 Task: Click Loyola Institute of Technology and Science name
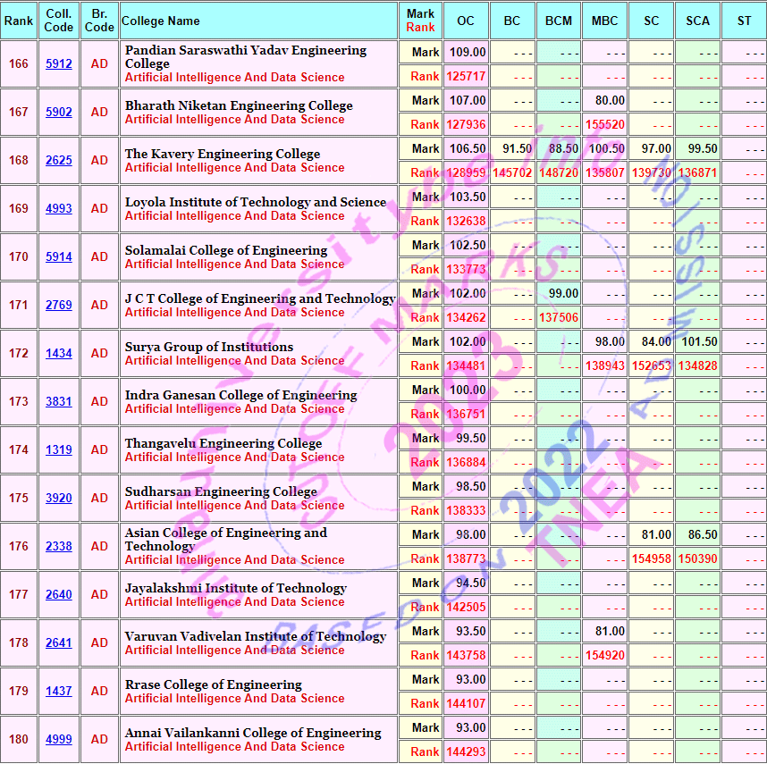point(256,202)
